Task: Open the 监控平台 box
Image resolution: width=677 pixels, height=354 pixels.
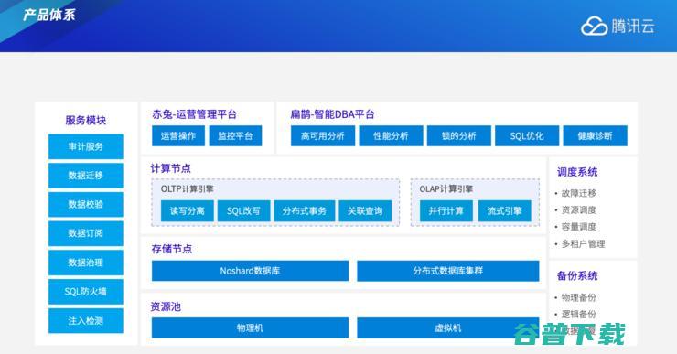Action: pos(235,136)
